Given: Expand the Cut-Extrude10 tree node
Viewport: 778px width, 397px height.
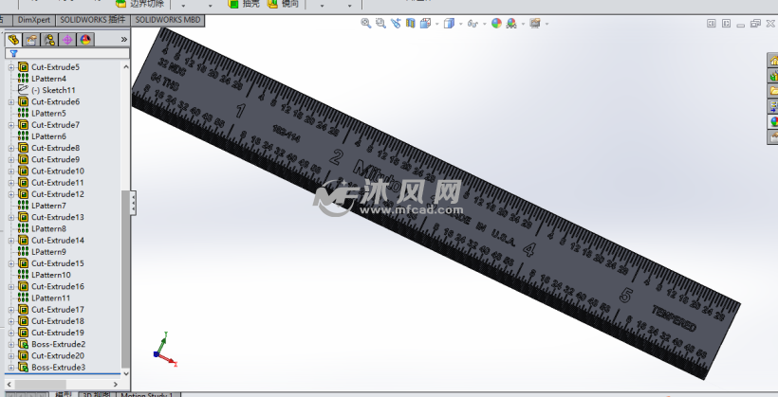Looking at the screenshot, I should coord(11,171).
